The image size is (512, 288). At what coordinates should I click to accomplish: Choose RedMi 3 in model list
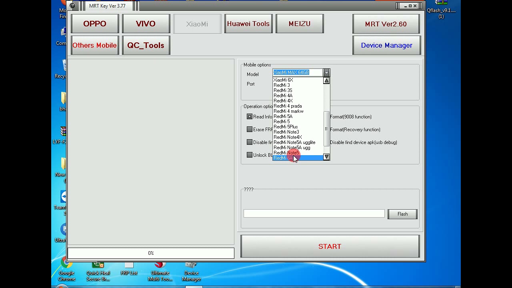(x=298, y=85)
